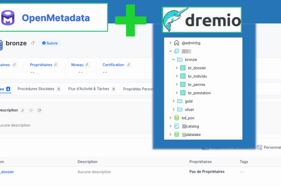The width and height of the screenshot is (281, 187).
Task: Select the gold folder label
Action: 189,101
